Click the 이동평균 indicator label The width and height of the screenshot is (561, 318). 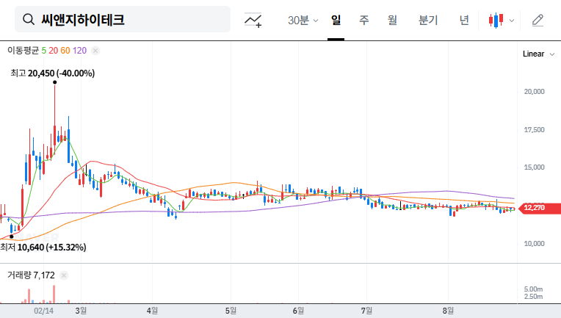pyautogui.click(x=23, y=51)
